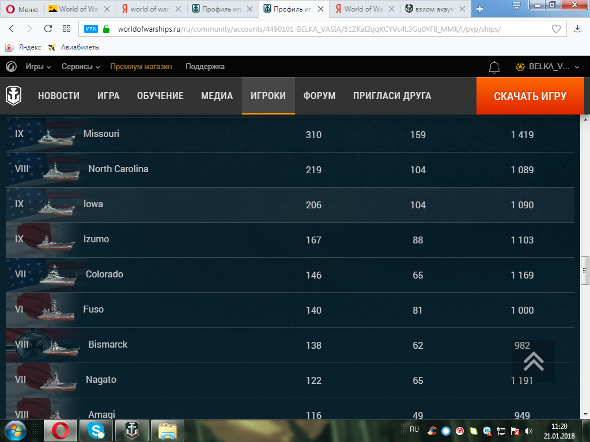590x442 pixels.
Task: Open the Opera Меню button
Action: point(22,9)
